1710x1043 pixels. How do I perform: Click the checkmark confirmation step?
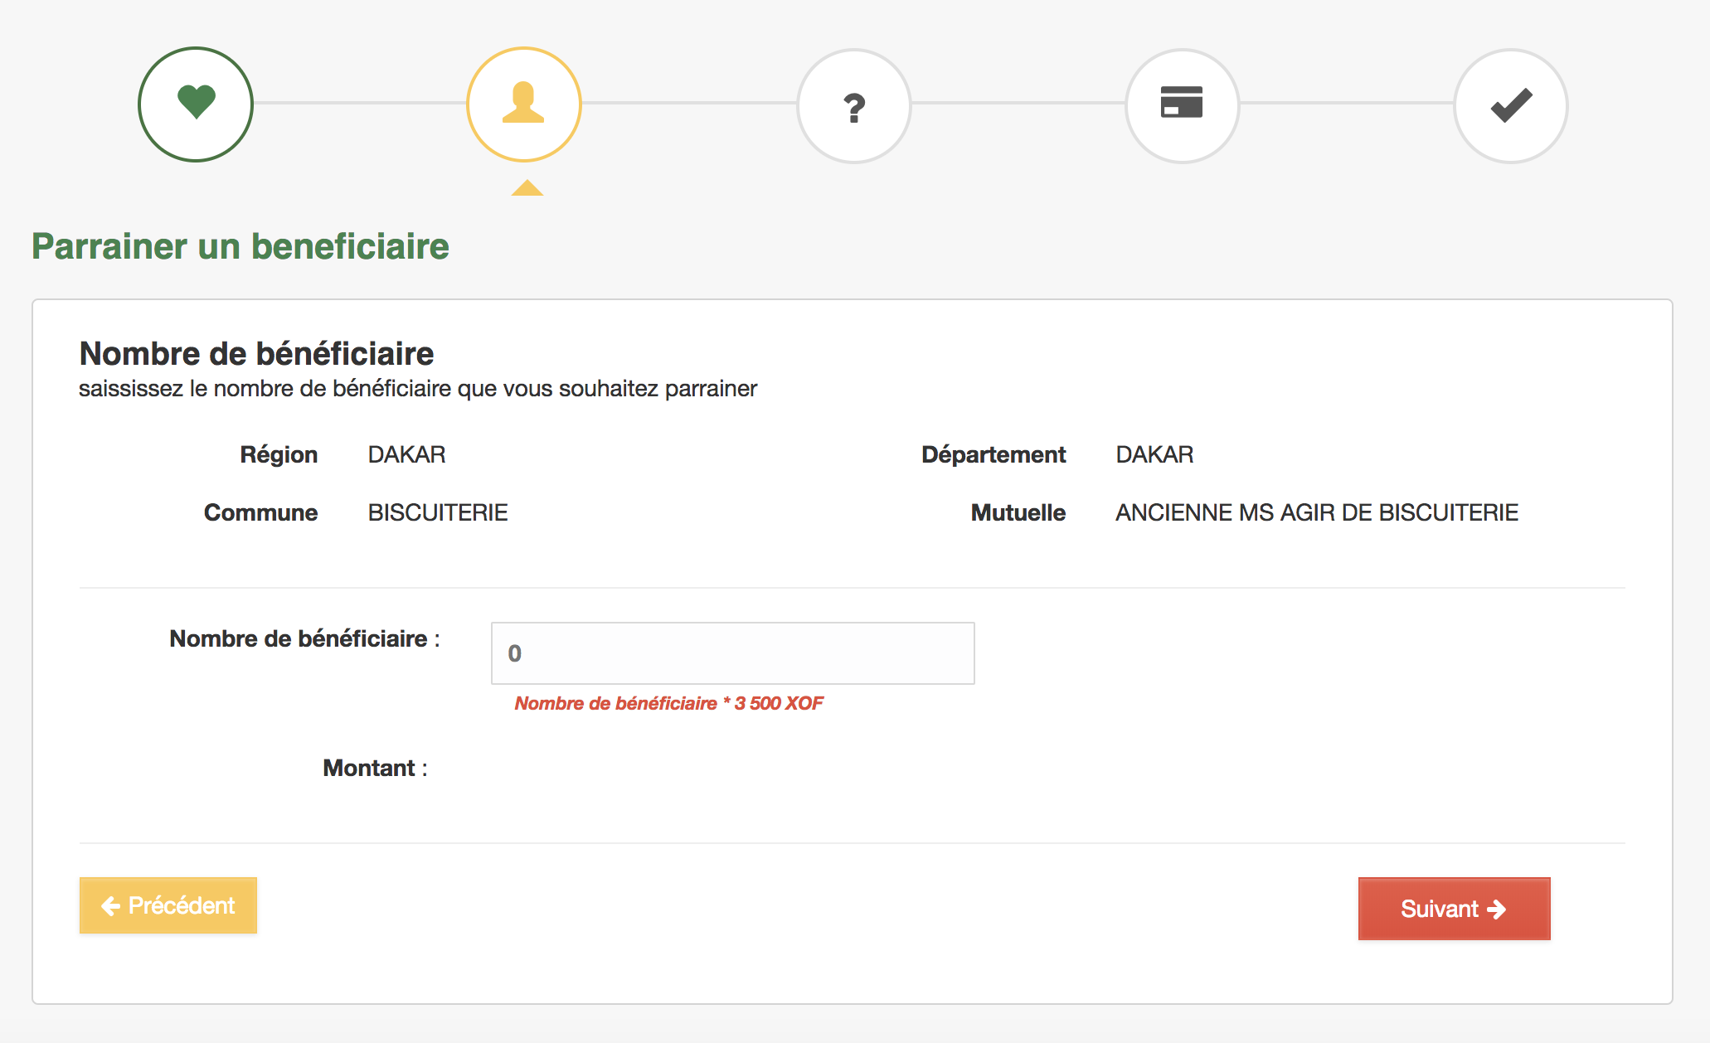[1510, 106]
